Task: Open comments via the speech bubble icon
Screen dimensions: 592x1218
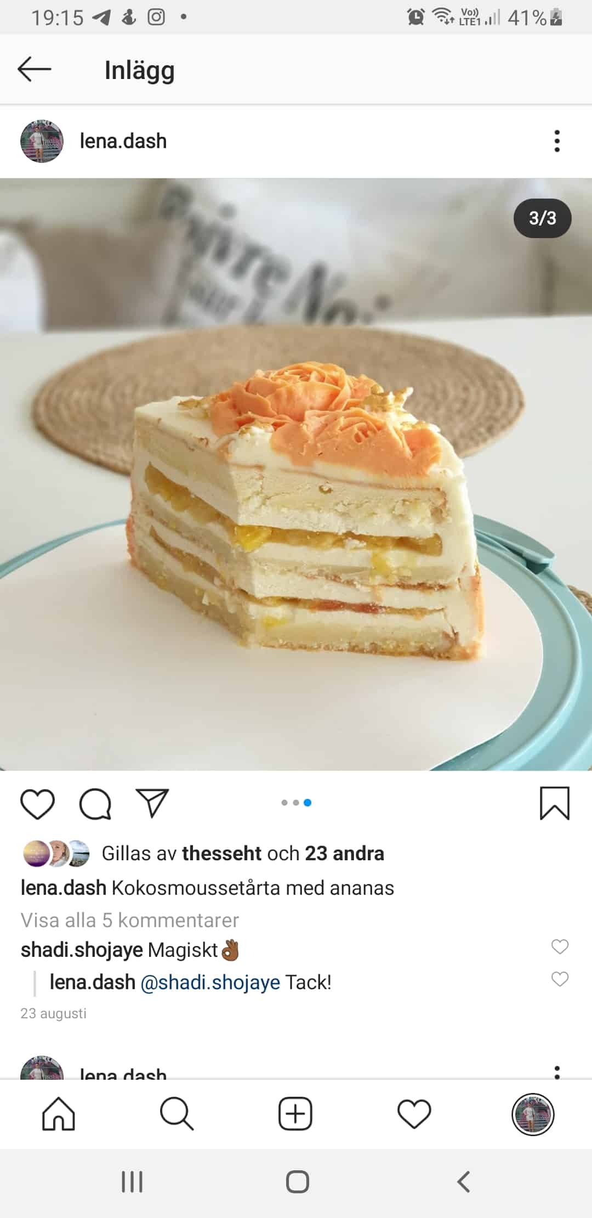Action: click(x=95, y=804)
